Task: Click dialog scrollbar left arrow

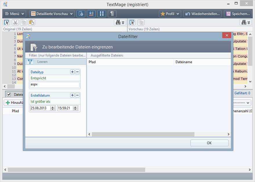Action: tap(89, 134)
